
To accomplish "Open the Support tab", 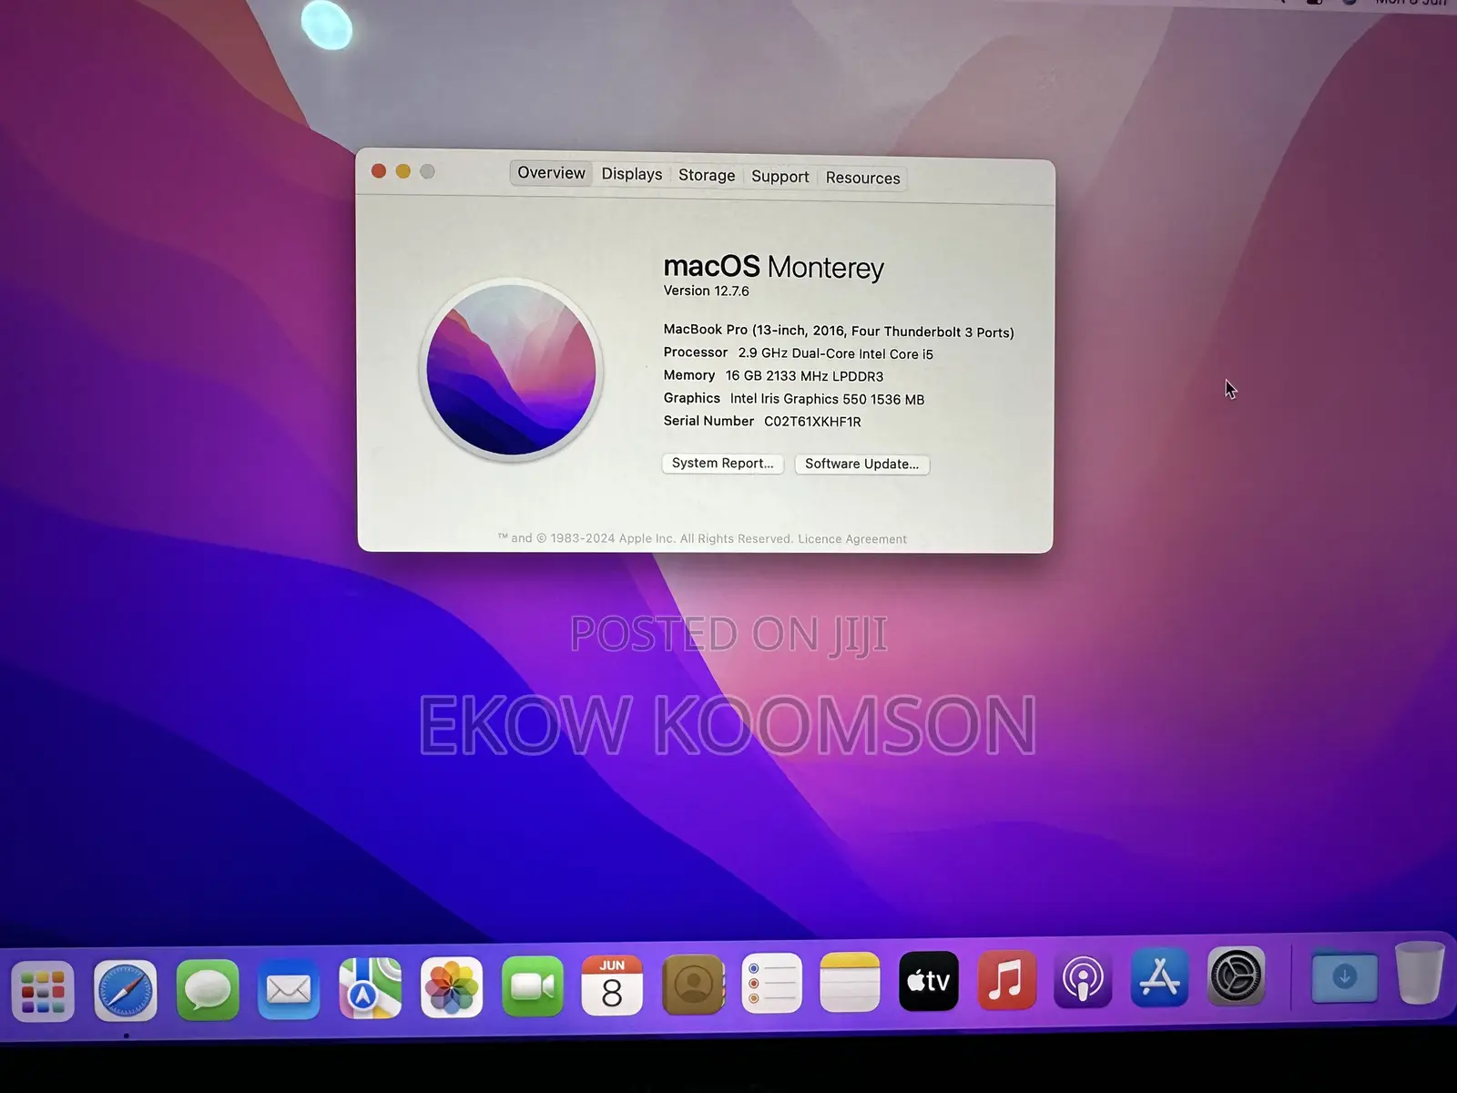I will coord(779,177).
